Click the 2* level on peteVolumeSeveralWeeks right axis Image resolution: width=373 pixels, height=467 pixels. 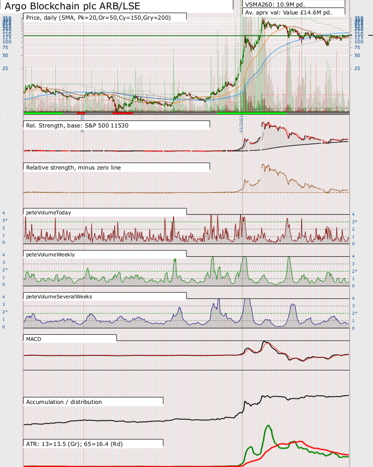coord(354,313)
